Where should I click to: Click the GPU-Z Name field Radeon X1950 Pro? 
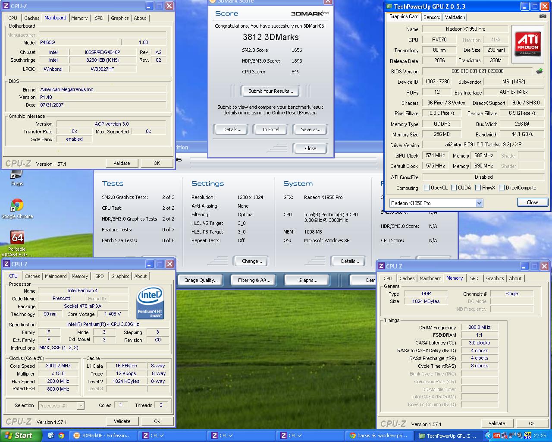(x=465, y=29)
